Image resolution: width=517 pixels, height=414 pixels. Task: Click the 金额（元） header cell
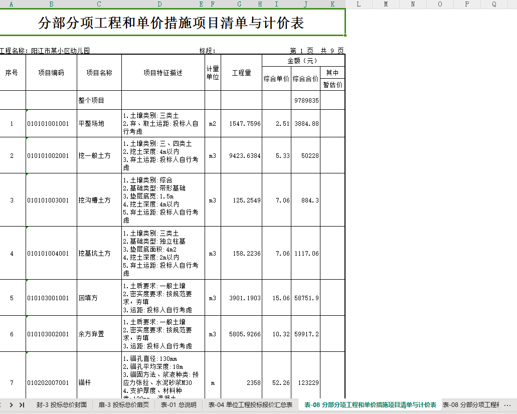[x=303, y=61]
